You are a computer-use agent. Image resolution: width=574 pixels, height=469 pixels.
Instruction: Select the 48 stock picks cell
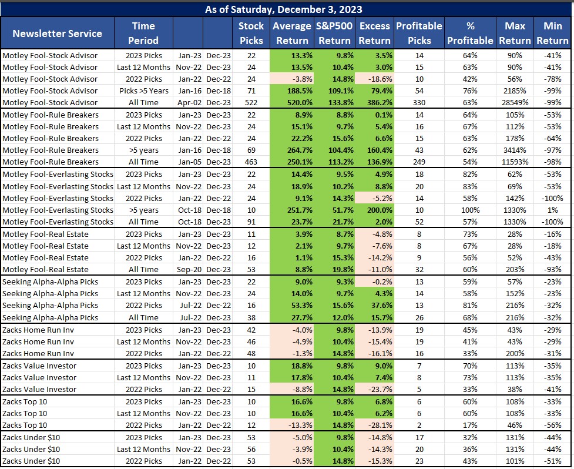click(251, 353)
